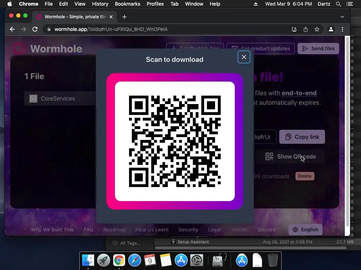This screenshot has height=270, width=361.
Task: Click the Finder window horizontal scrollbar
Action: (x=251, y=248)
